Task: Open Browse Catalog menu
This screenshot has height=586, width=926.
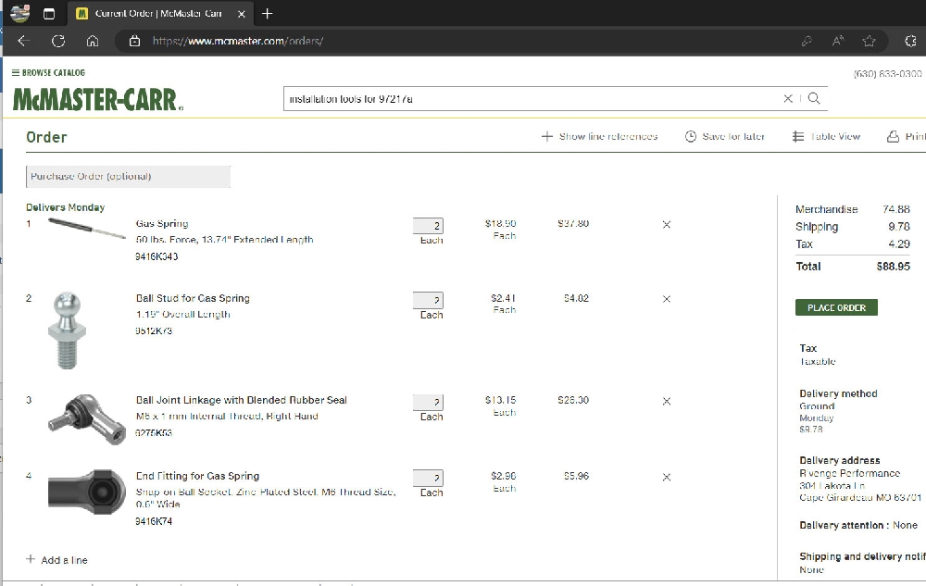Action: pyautogui.click(x=48, y=72)
